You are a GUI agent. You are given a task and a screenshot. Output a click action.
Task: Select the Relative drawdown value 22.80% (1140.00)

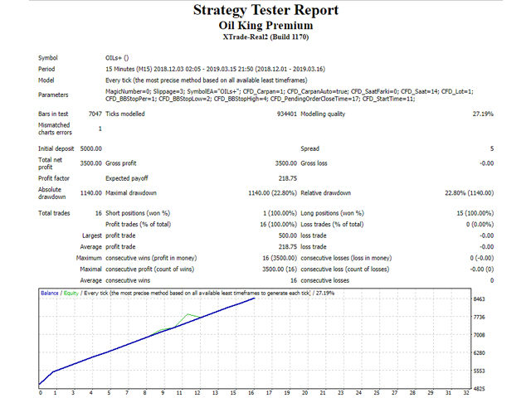[469, 193]
